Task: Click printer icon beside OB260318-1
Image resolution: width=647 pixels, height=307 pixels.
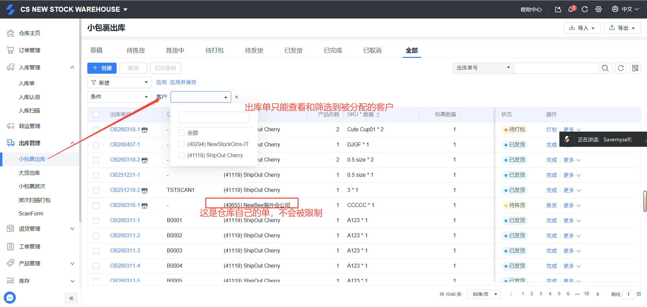Action: 145,130
